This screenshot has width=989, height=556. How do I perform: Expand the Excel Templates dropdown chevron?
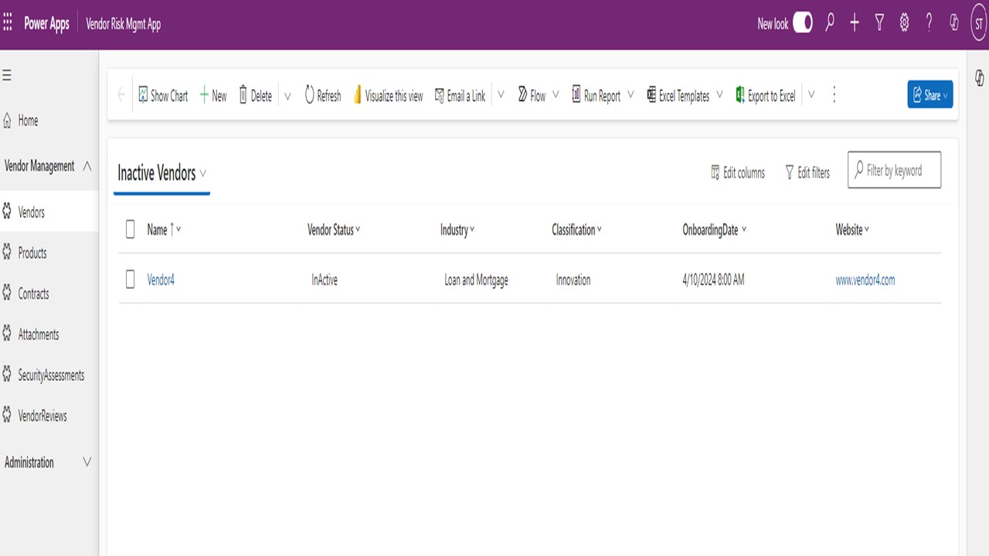pos(719,95)
